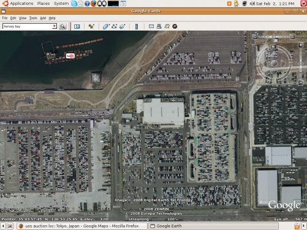307x230 pixels.
Task: Click the search magnifier button
Action: click(x=63, y=26)
